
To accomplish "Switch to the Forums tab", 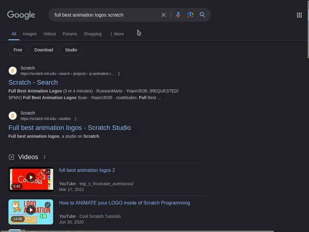I will 70,34.
